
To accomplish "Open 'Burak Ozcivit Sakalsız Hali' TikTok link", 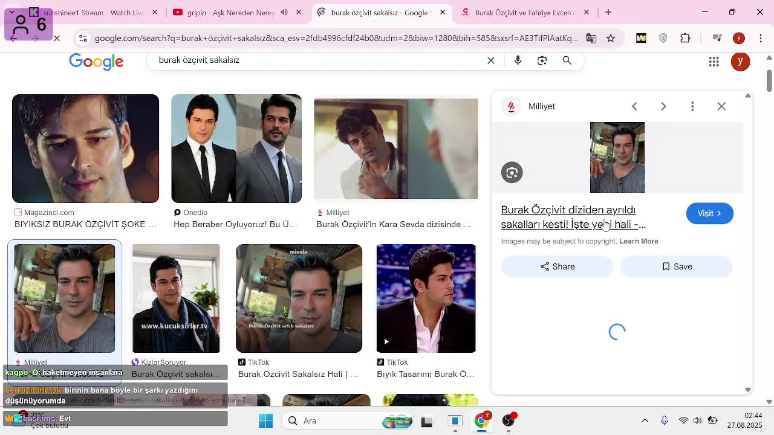I will (x=298, y=374).
